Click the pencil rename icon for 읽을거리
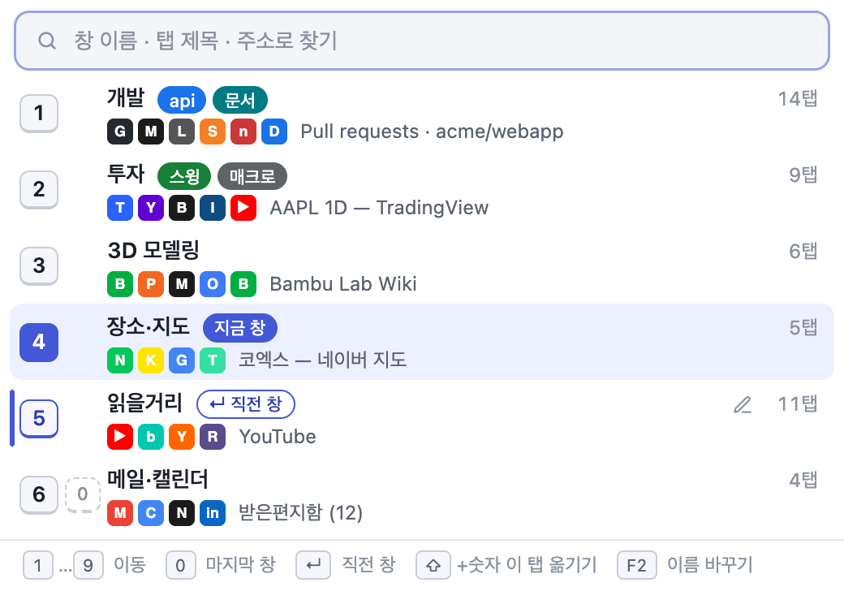844x591 pixels. 743,405
